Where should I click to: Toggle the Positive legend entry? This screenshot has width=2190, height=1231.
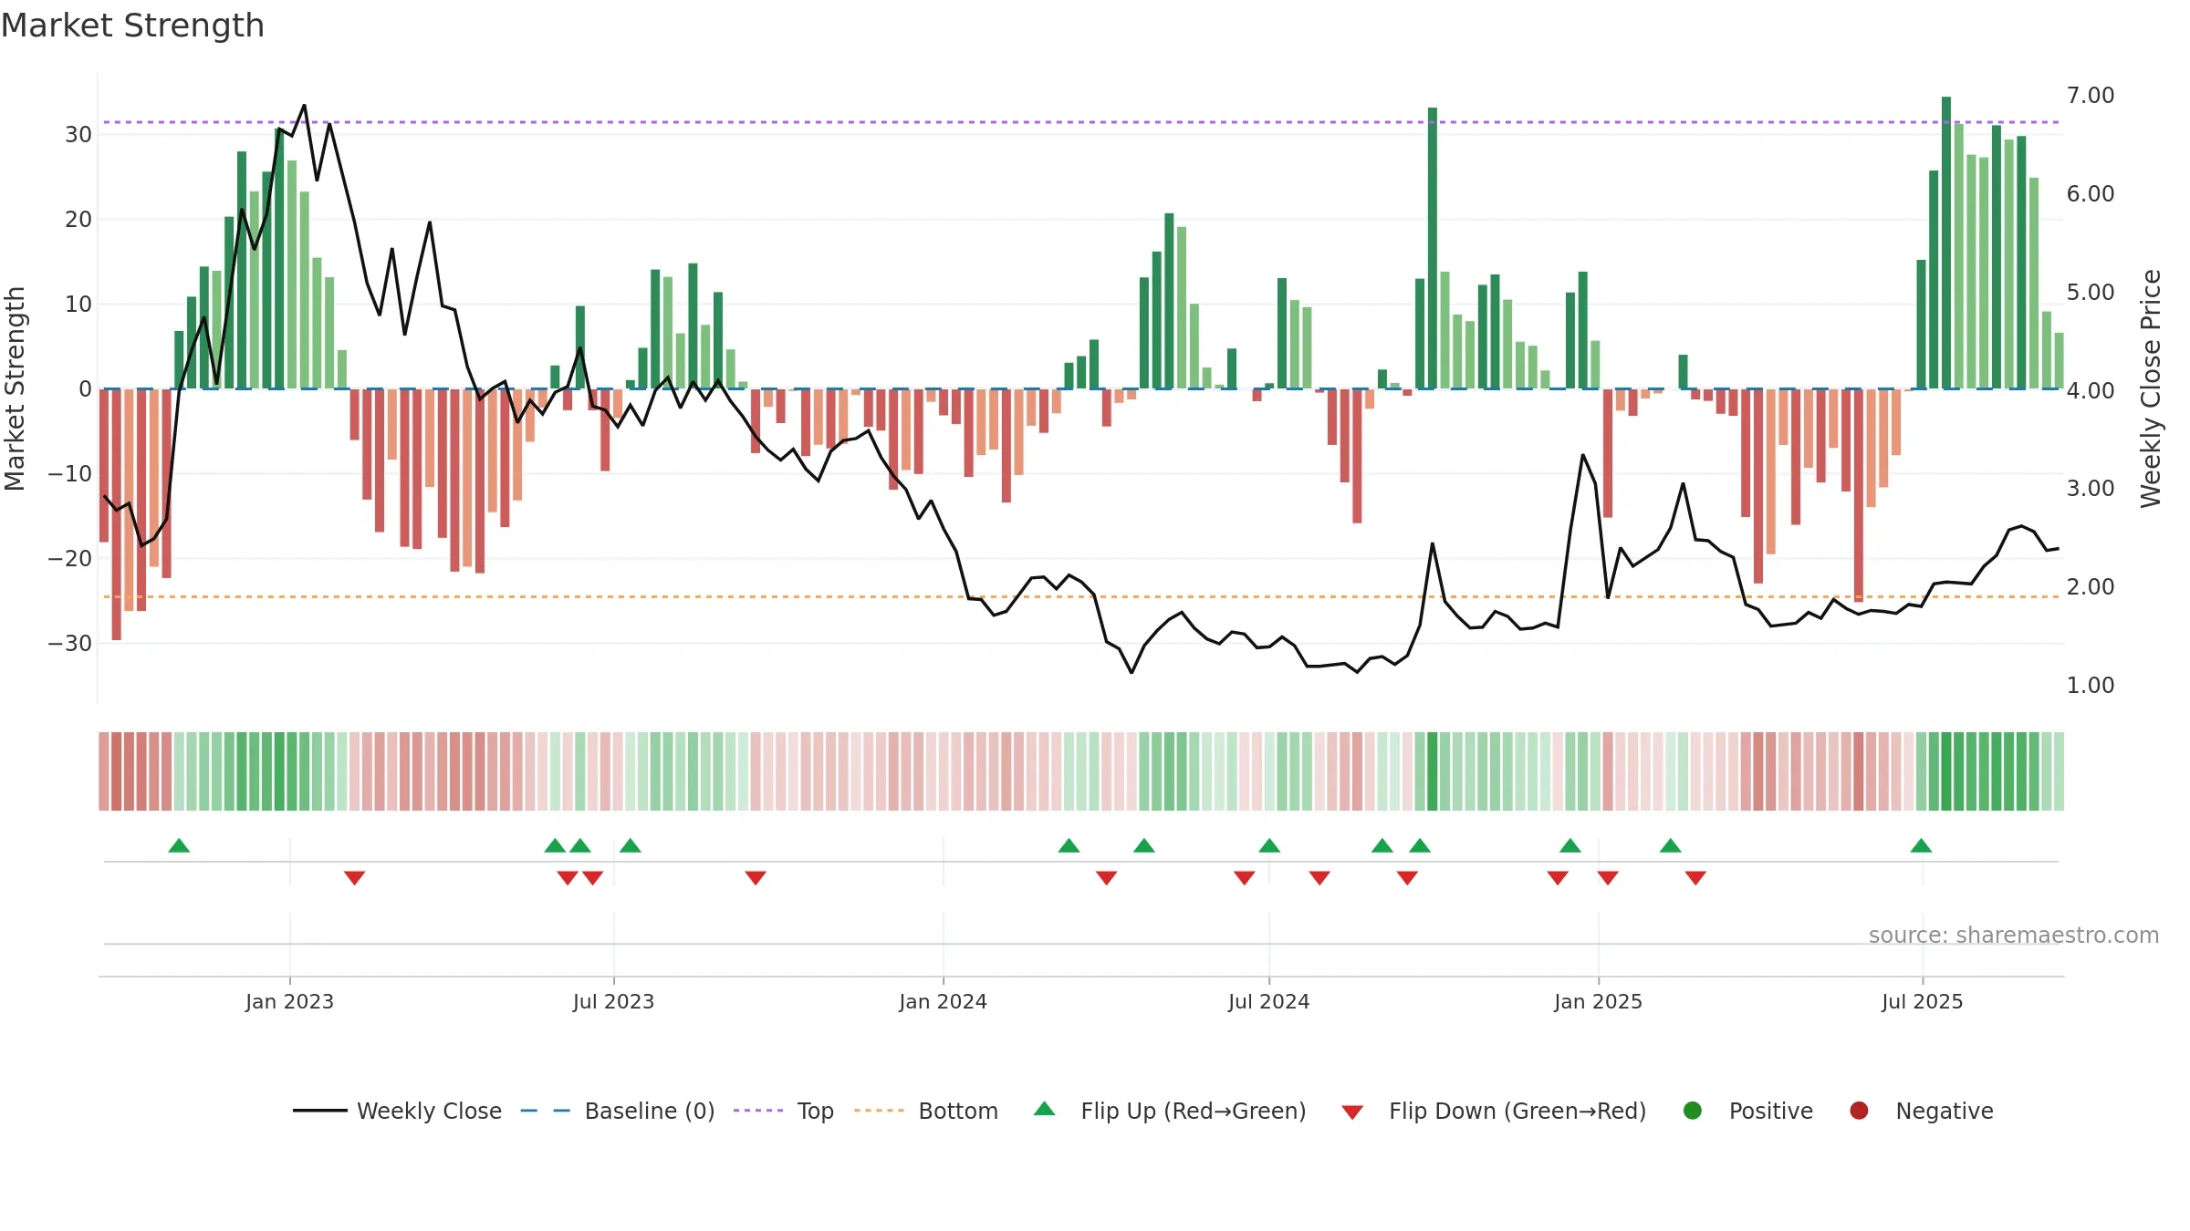pos(1747,1111)
